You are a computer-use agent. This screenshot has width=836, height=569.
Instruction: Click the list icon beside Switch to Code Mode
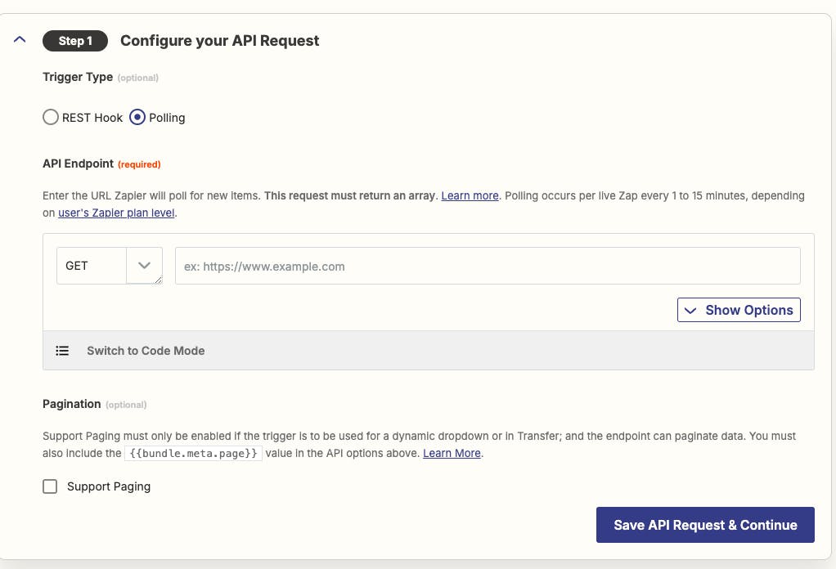click(x=62, y=351)
